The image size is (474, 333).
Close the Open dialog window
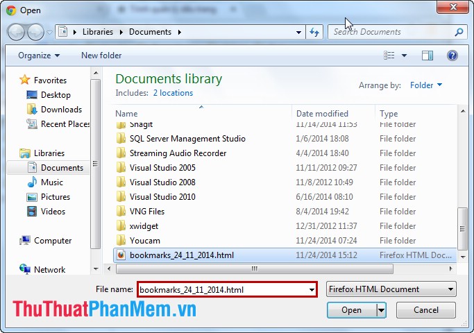coord(452,7)
